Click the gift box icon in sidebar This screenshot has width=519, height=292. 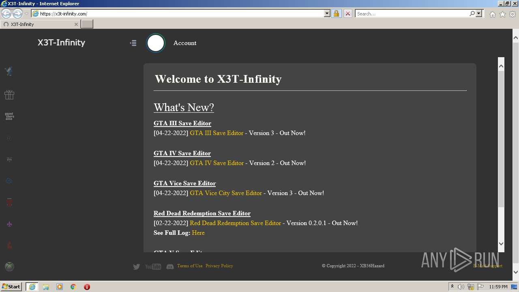[9, 94]
